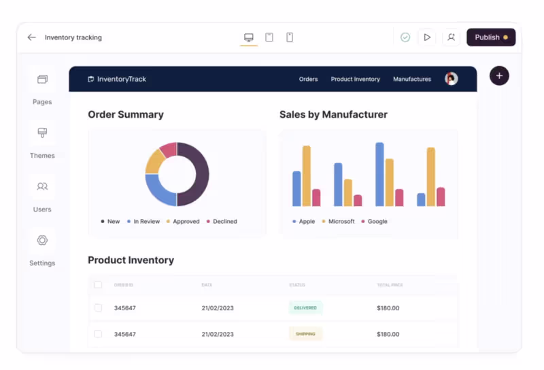Click the Settings sidebar label
544x370 pixels.
click(42, 263)
